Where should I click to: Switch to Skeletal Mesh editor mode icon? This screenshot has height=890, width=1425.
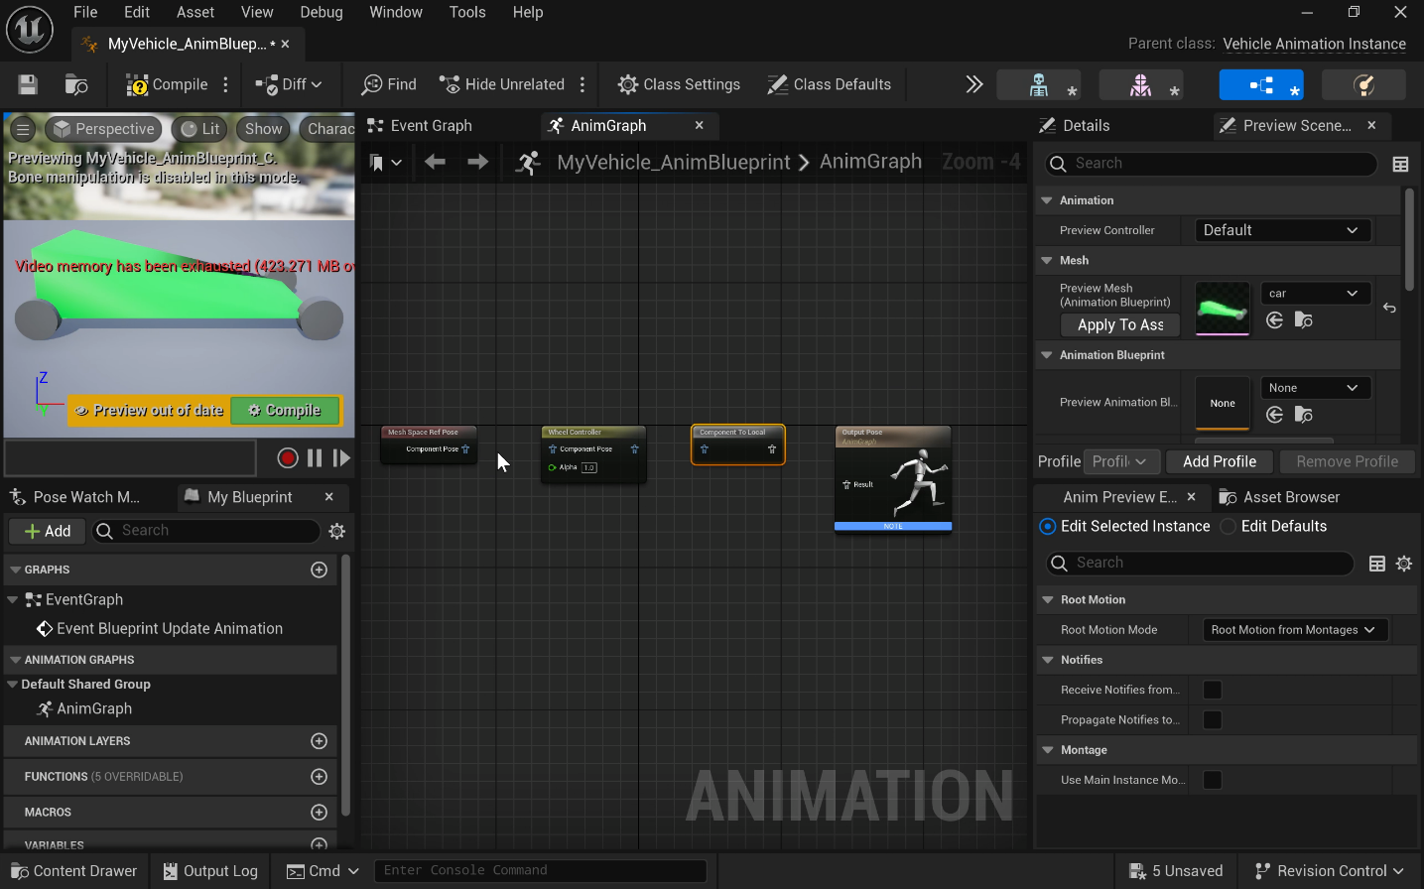[1141, 86]
